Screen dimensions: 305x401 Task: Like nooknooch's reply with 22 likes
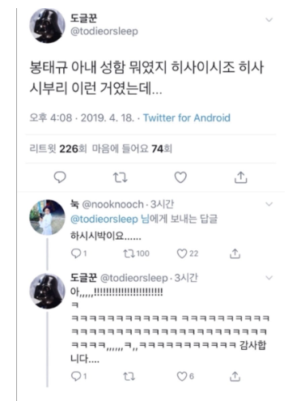188,254
